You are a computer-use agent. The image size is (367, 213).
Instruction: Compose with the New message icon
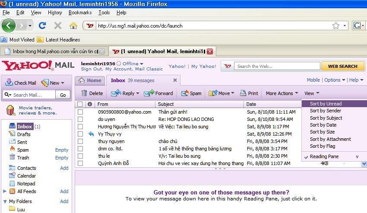coord(45,83)
